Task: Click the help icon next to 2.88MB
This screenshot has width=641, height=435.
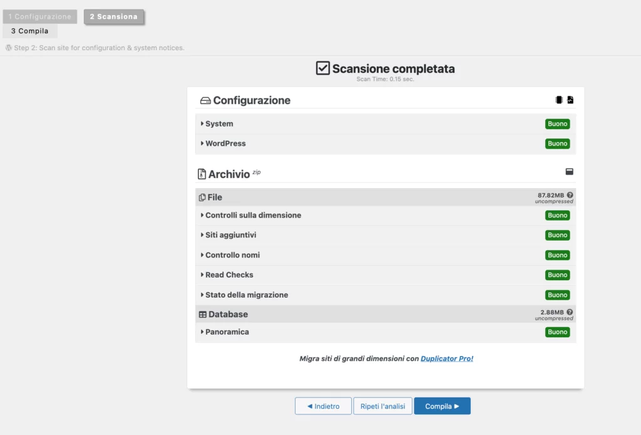Action: coord(570,312)
